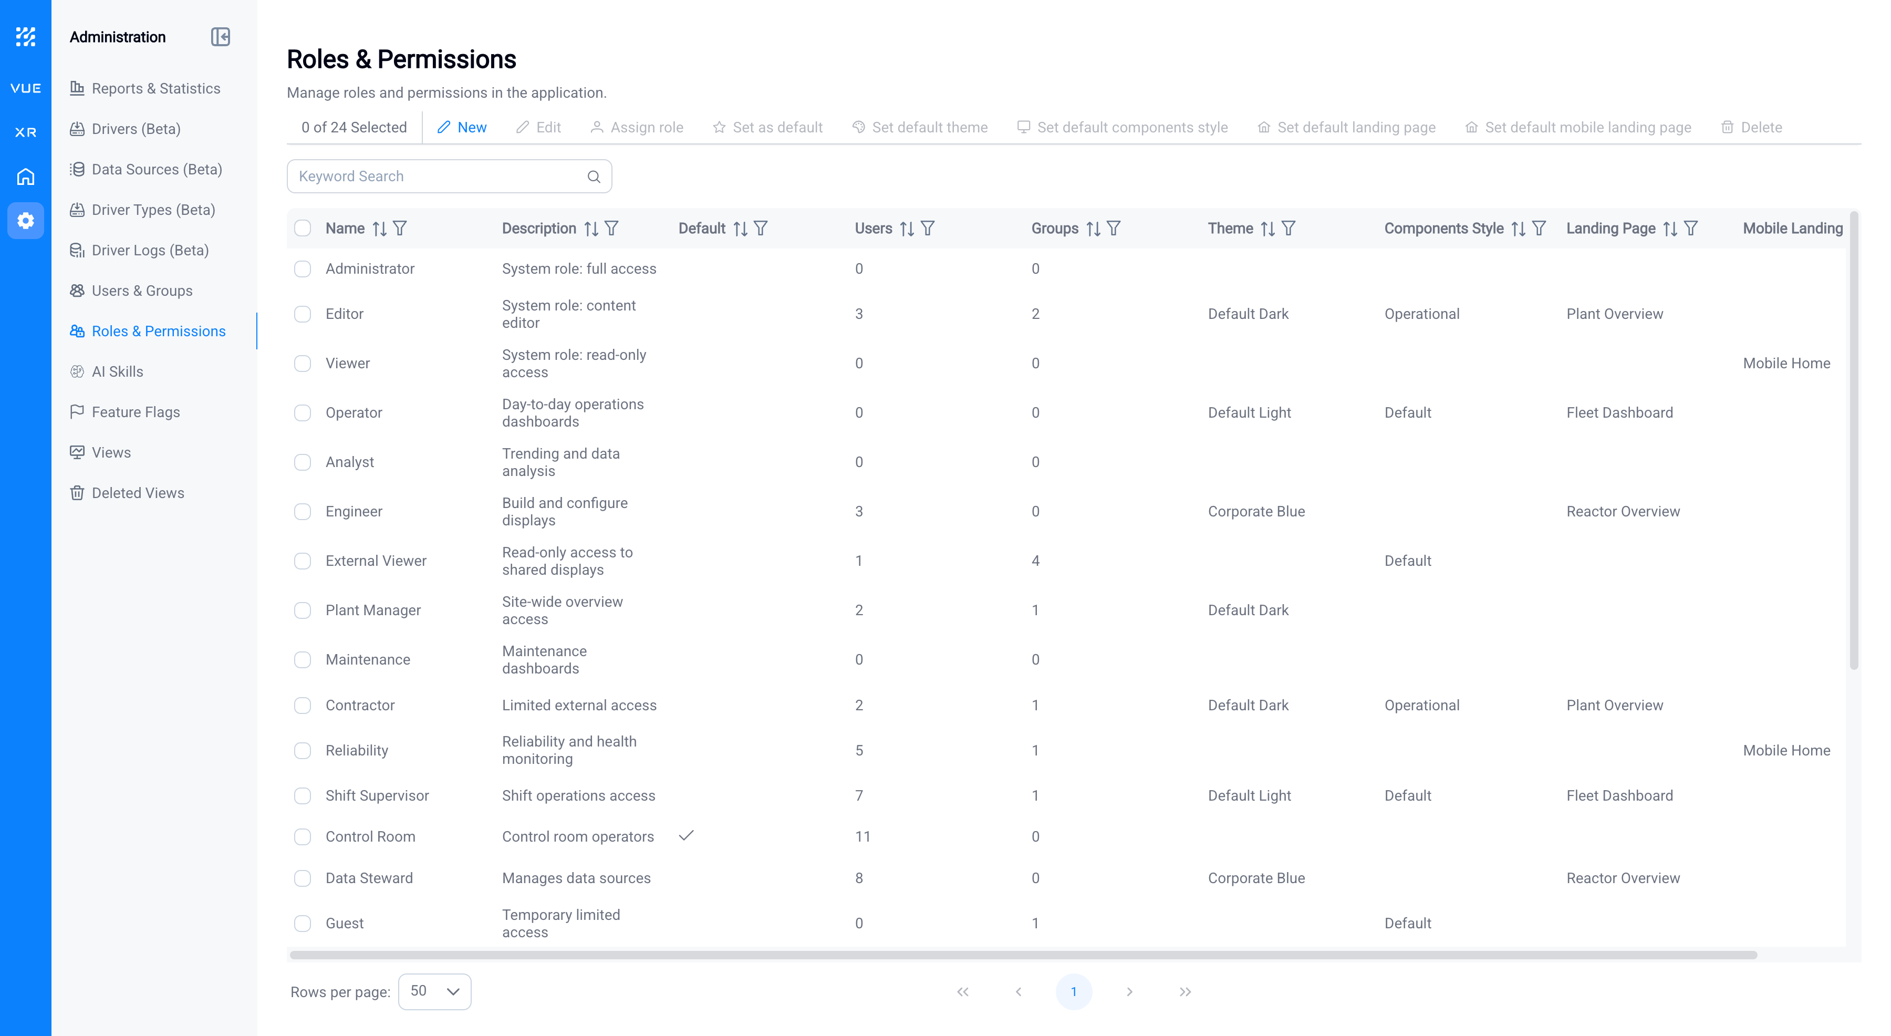Select the Engineer role checkbox
Image resolution: width=1891 pixels, height=1036 pixels.
point(303,512)
